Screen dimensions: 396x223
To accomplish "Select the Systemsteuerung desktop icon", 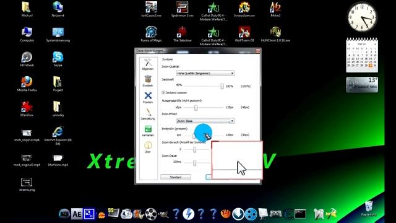I will point(58,34).
